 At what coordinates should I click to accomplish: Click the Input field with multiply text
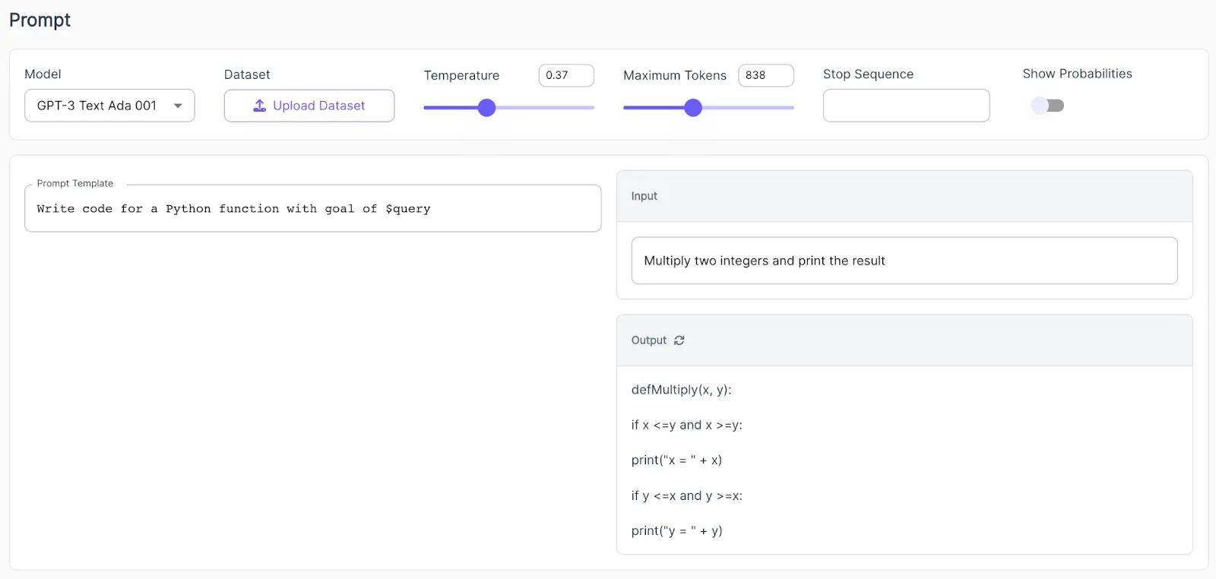click(x=904, y=261)
